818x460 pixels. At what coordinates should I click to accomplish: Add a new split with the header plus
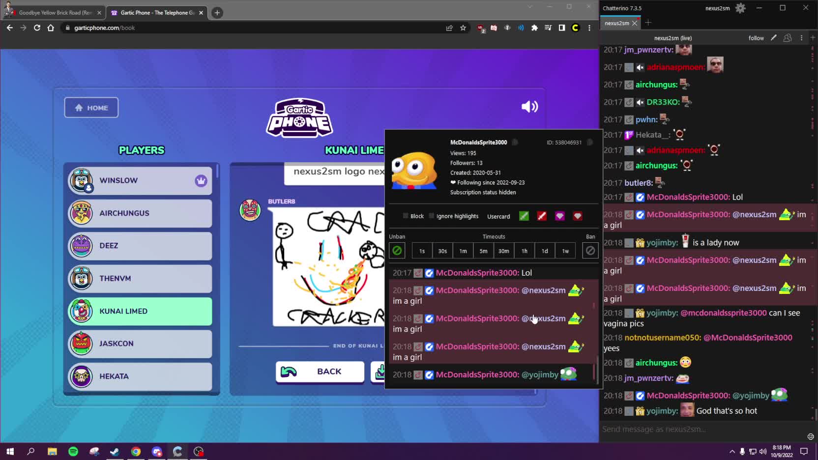(x=813, y=38)
